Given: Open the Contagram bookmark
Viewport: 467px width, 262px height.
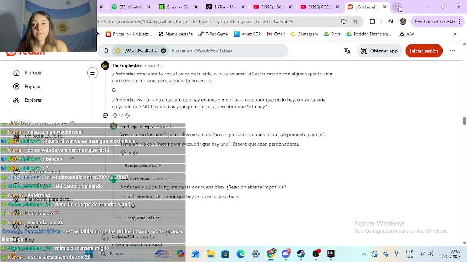Looking at the screenshot, I should tap(304, 34).
